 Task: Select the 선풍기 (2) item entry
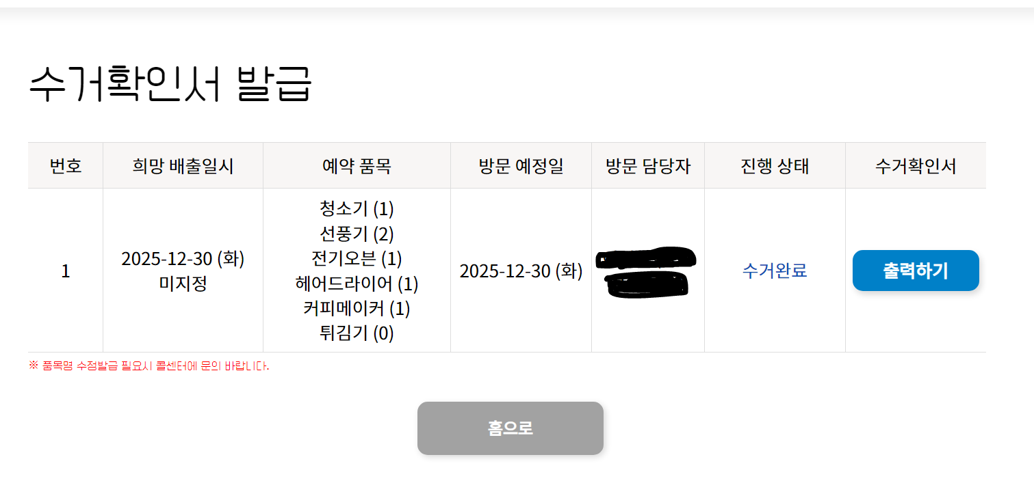click(357, 234)
